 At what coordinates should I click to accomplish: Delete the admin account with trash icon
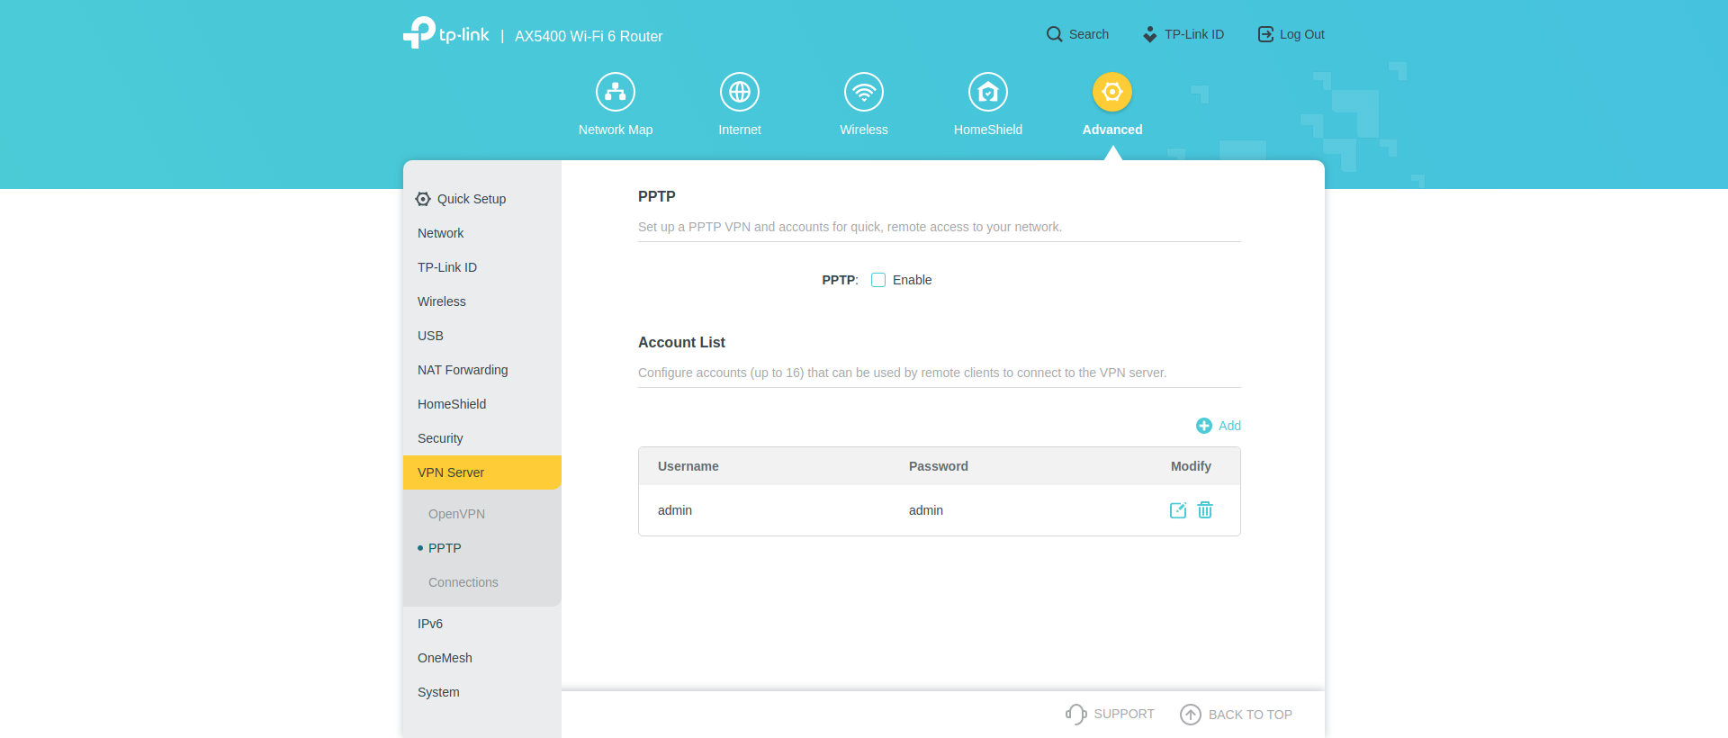tap(1205, 510)
